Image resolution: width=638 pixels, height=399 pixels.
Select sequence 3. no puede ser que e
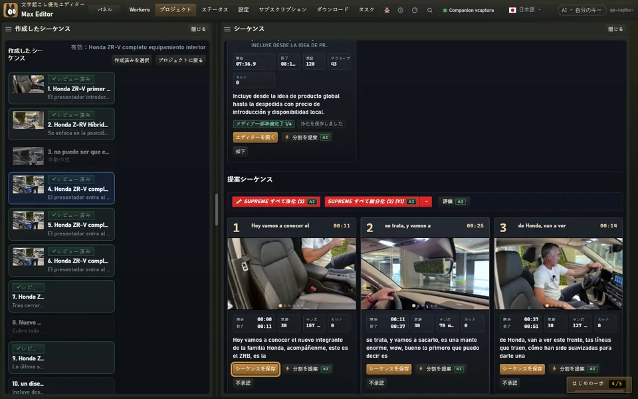pyautogui.click(x=61, y=156)
